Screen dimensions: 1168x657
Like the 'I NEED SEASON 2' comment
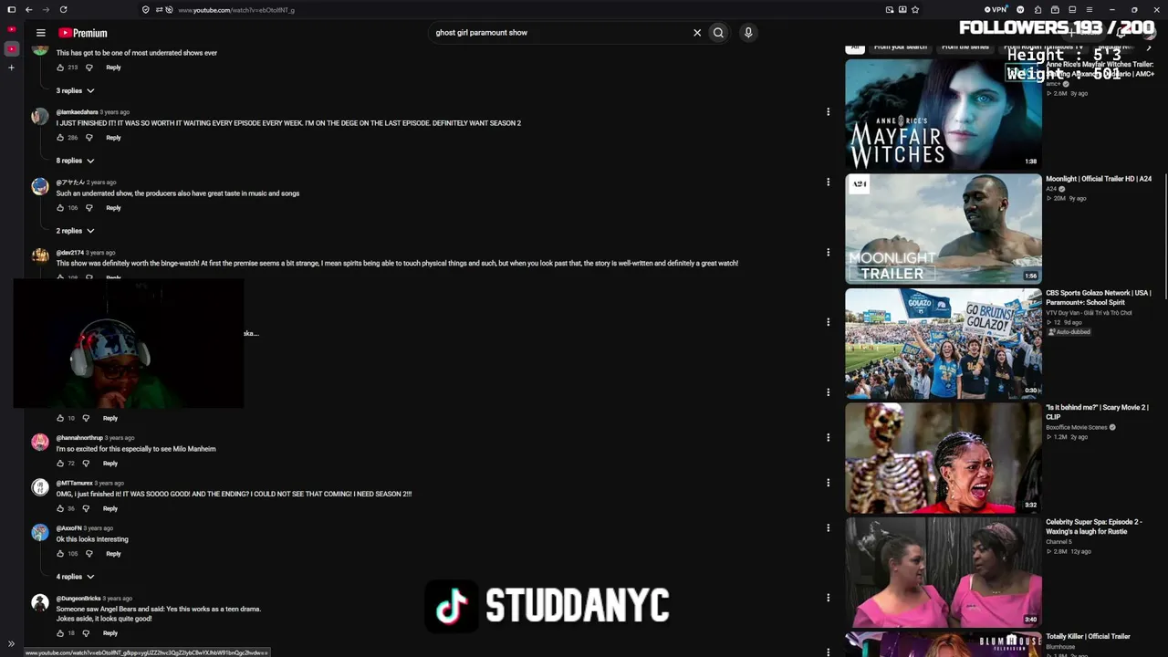(60, 508)
